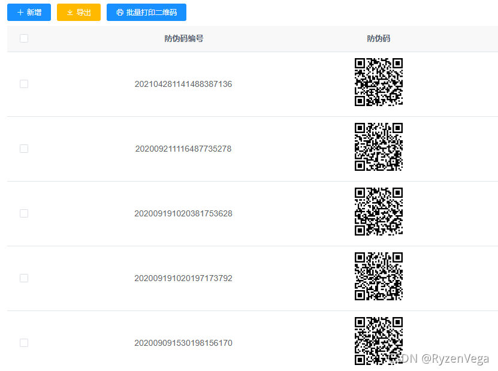
Task: Click the 防伪码编号 column header
Action: tap(184, 38)
